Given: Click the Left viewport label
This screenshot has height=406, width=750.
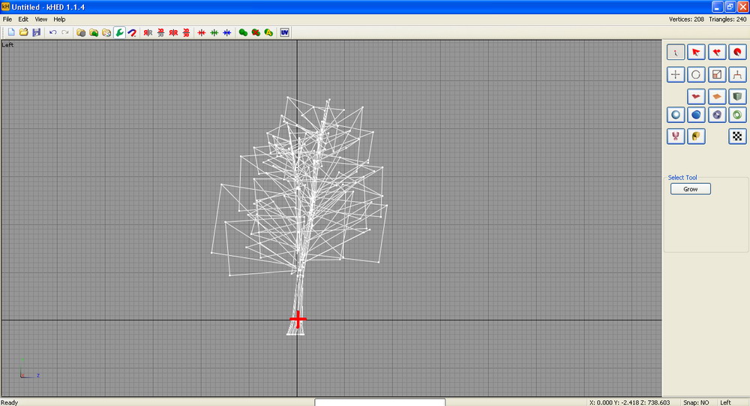Looking at the screenshot, I should click(x=7, y=44).
